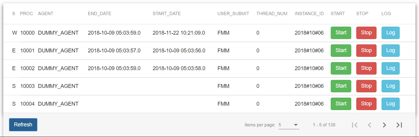Screen dimensions: 419x137
Task: Stop process 10002
Action: click(366, 68)
